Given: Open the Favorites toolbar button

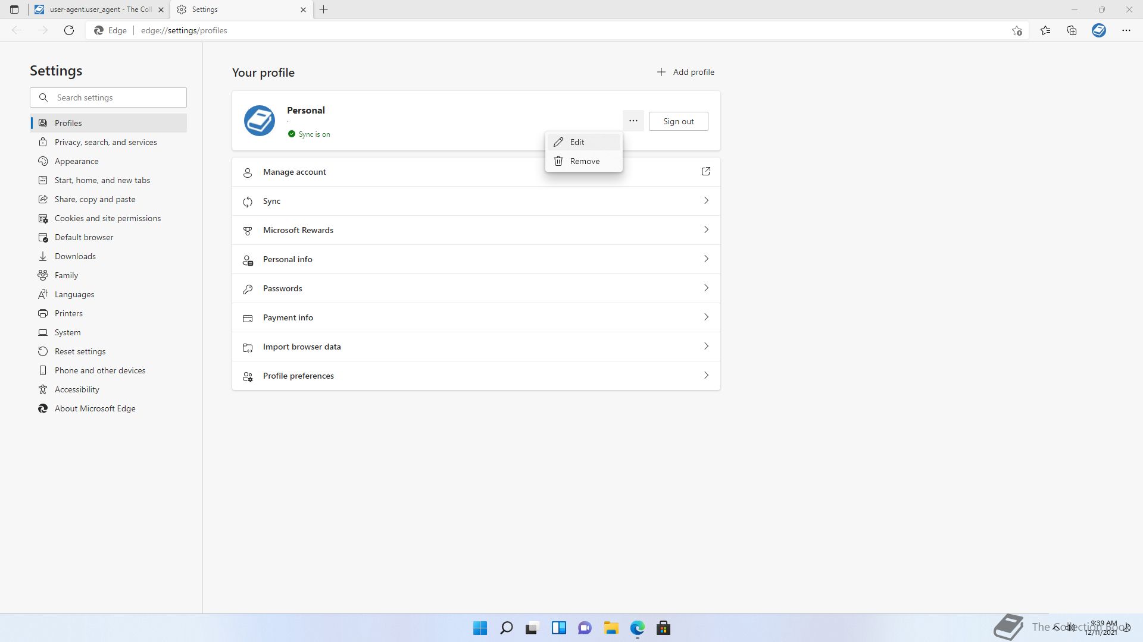Looking at the screenshot, I should coord(1045,30).
